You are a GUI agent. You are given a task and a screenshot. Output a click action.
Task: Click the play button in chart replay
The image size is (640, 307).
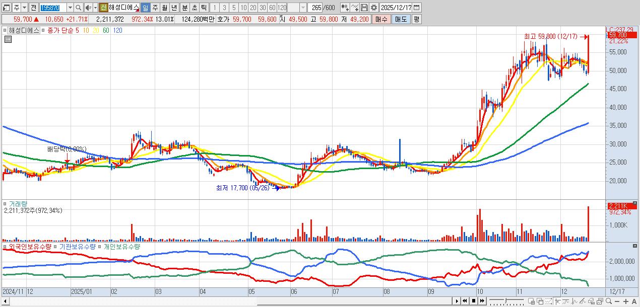457,301
